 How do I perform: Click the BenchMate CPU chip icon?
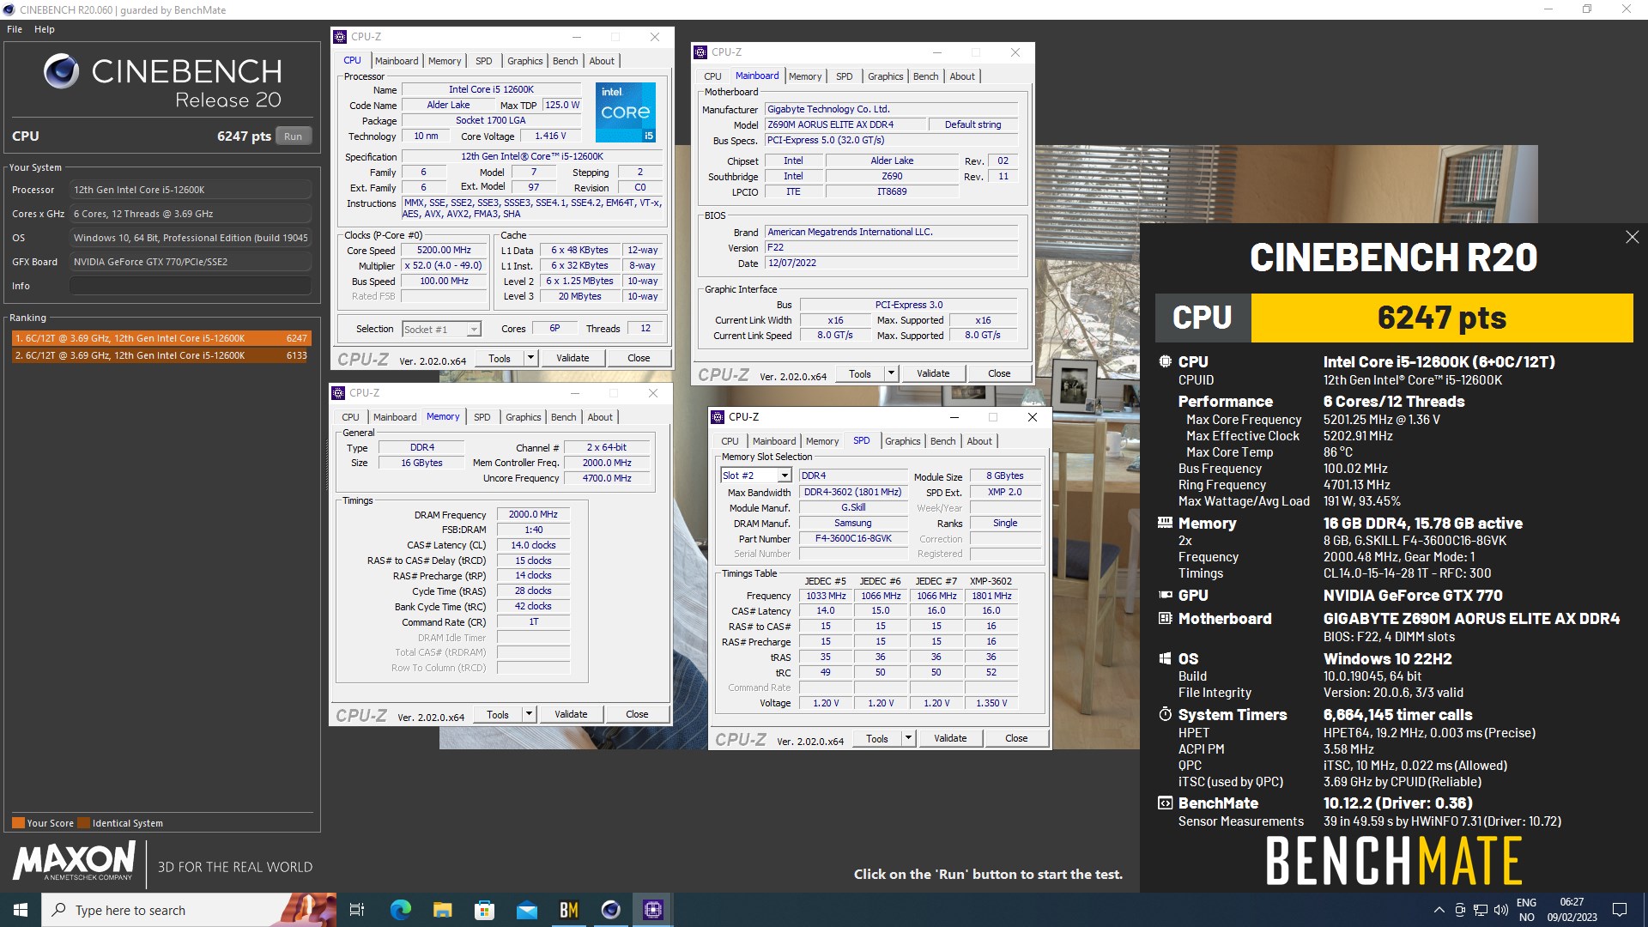[1165, 361]
